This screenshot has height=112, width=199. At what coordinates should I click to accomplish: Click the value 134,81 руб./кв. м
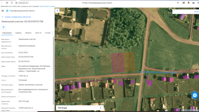26,108
